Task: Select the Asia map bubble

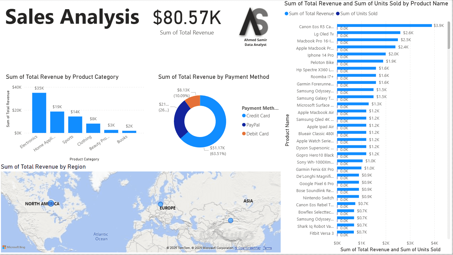Action: tap(231, 221)
